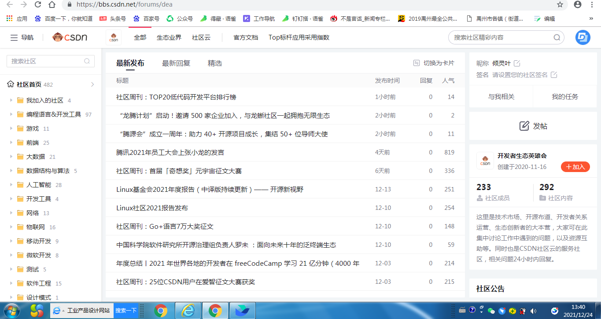Click the first Chrome icon in the taskbar

tap(161, 311)
